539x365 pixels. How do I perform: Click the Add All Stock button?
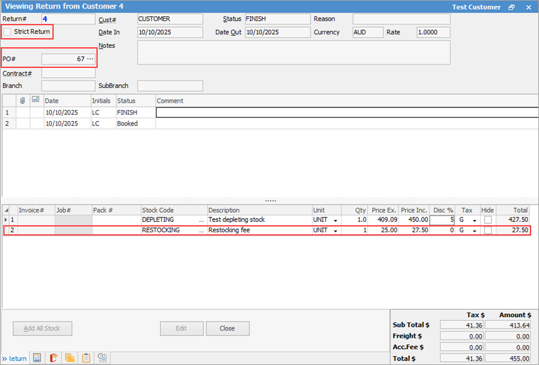[x=42, y=329]
